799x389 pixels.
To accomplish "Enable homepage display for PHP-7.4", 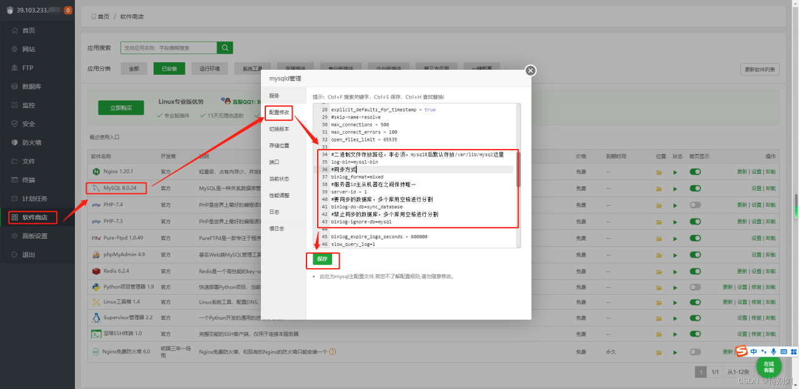I will coord(695,205).
